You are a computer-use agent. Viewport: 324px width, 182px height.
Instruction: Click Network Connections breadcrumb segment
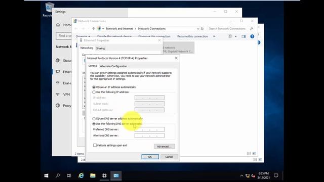152,29
